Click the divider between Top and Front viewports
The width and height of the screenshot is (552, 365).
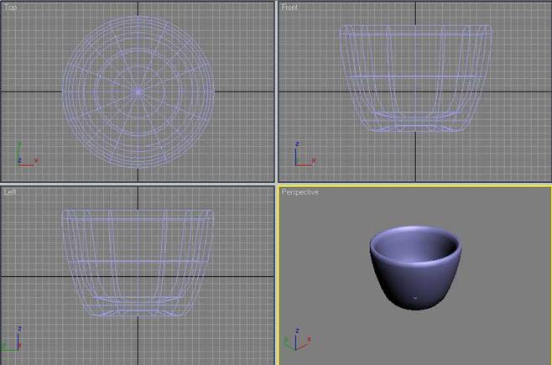click(x=276, y=91)
